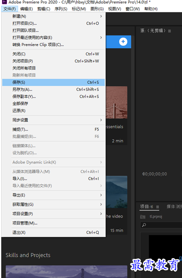Open the Project tl panel menu icon
182x278 pixels.
[x=157, y=207]
